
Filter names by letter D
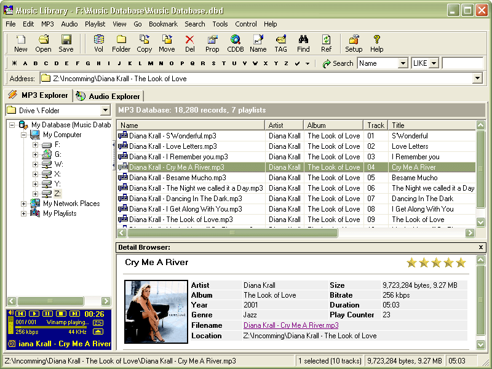coord(57,63)
